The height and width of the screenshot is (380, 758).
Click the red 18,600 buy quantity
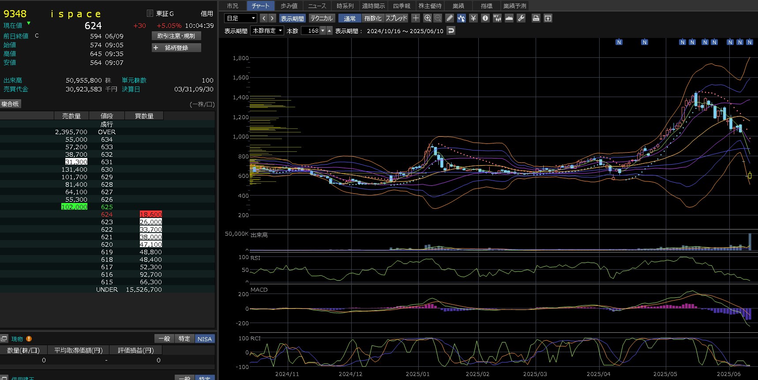pyautogui.click(x=151, y=214)
